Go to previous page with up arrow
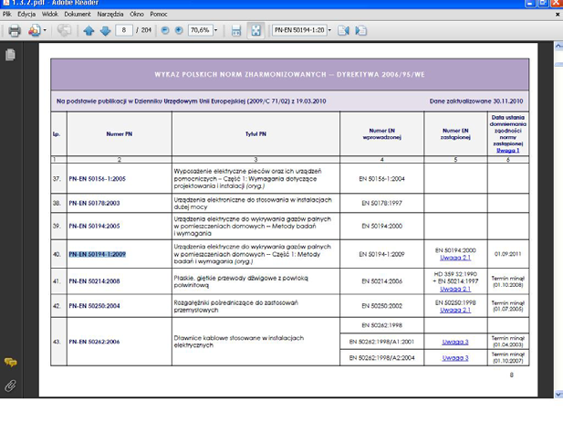Viewport: 563px width, 423px height. coord(89,31)
